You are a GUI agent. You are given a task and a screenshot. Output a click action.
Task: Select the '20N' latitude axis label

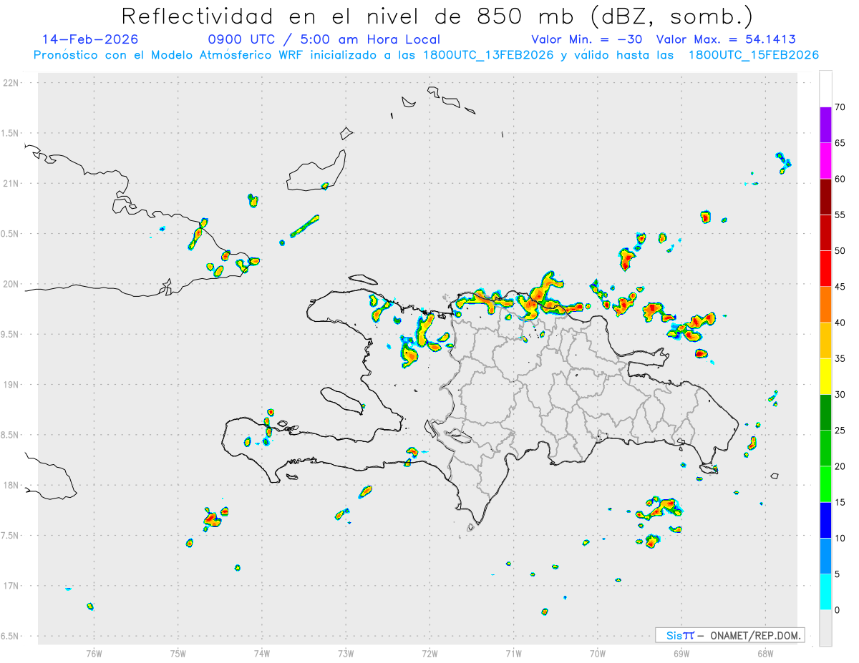pyautogui.click(x=12, y=284)
